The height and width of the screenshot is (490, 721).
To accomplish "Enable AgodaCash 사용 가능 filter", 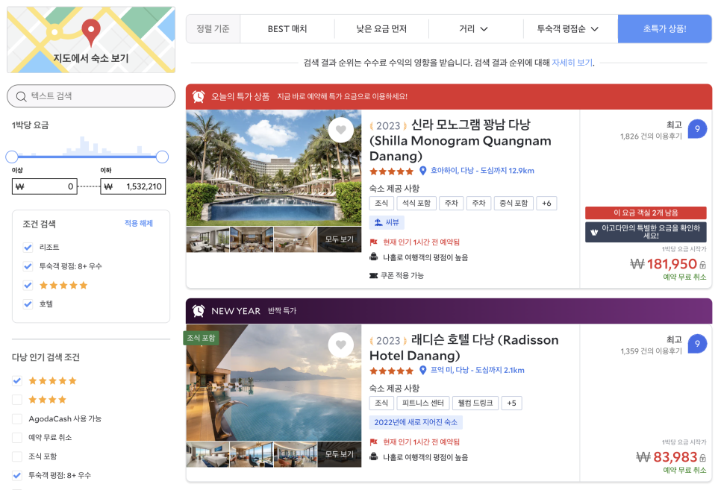I will [x=17, y=418].
